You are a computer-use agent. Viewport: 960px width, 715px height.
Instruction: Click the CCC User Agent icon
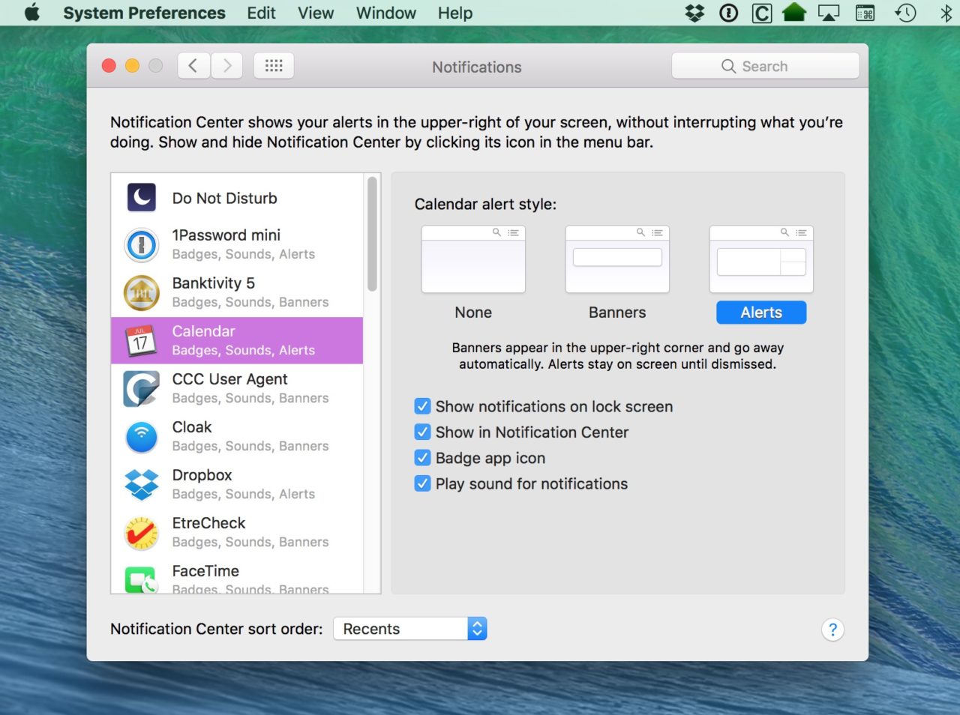(141, 389)
